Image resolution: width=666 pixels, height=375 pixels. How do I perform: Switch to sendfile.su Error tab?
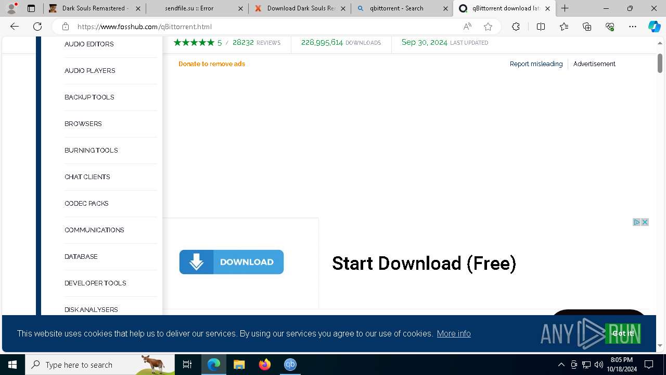(197, 8)
